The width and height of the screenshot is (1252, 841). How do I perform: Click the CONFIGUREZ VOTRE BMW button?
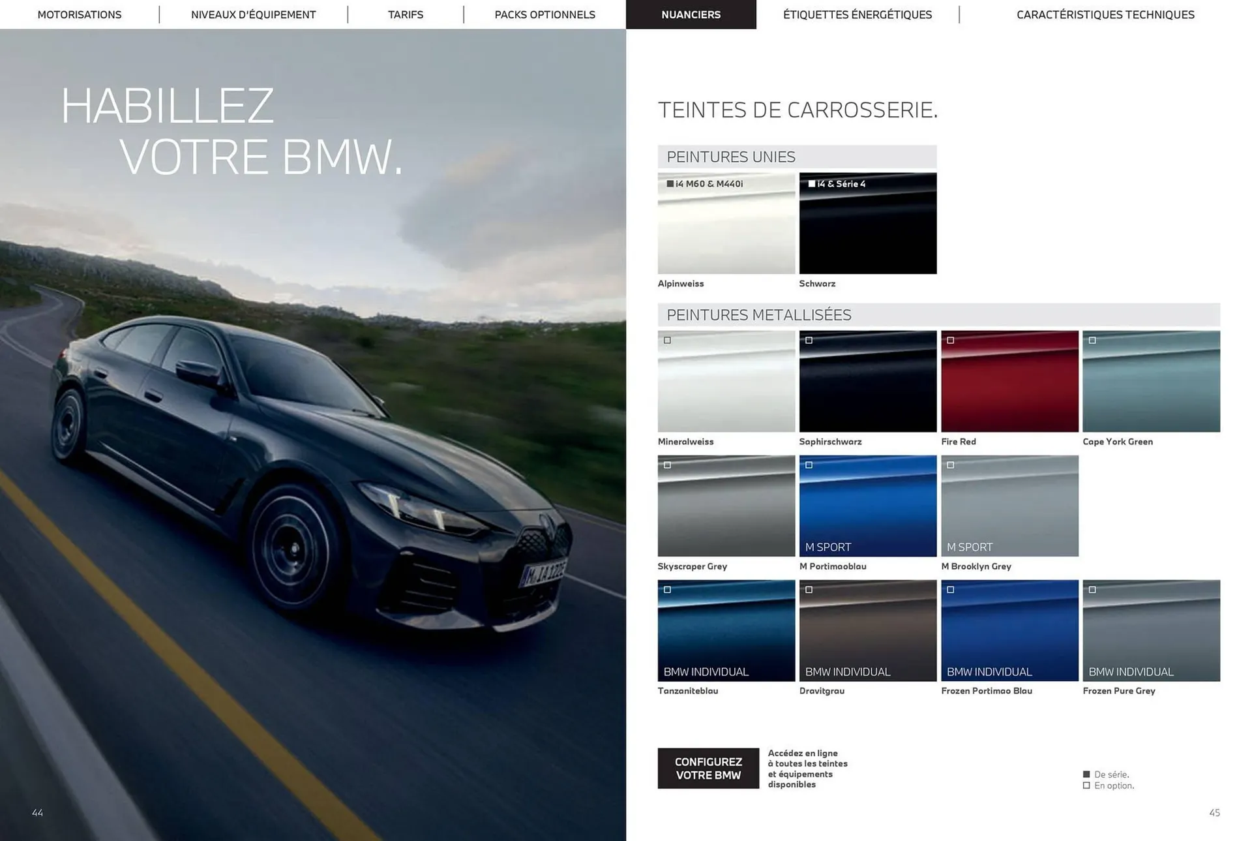tap(708, 768)
